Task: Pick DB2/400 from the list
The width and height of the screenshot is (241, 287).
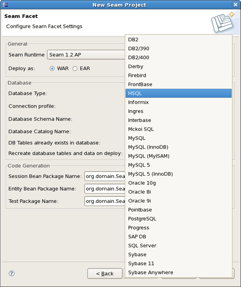Action: 179,57
